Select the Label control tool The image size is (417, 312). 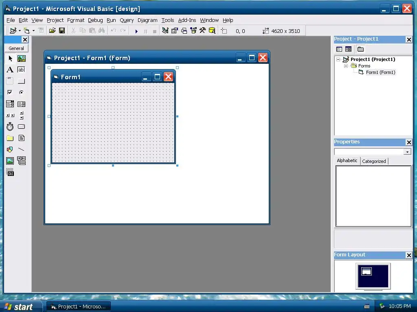(x=10, y=70)
